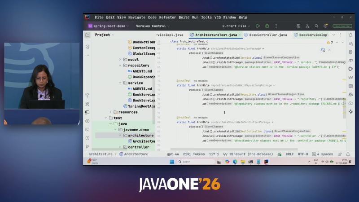Image resolution: width=359 pixels, height=202 pixels.
Task: Open the VCS menu
Action: coord(218,18)
